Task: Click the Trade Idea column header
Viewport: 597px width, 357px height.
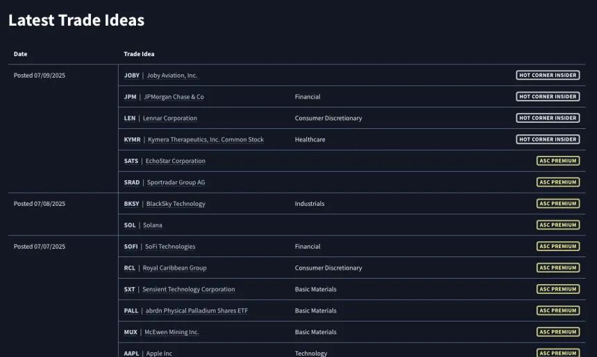Action: tap(139, 54)
